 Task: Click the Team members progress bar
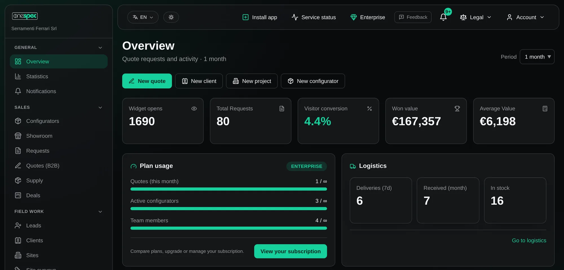(229, 228)
